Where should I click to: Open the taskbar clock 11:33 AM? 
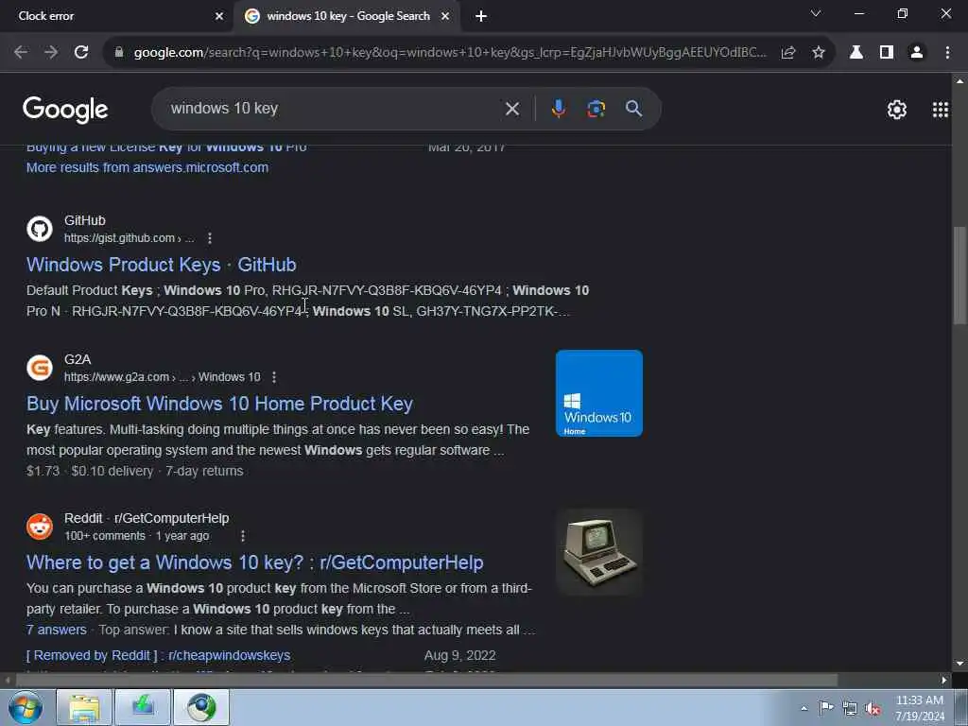click(920, 708)
